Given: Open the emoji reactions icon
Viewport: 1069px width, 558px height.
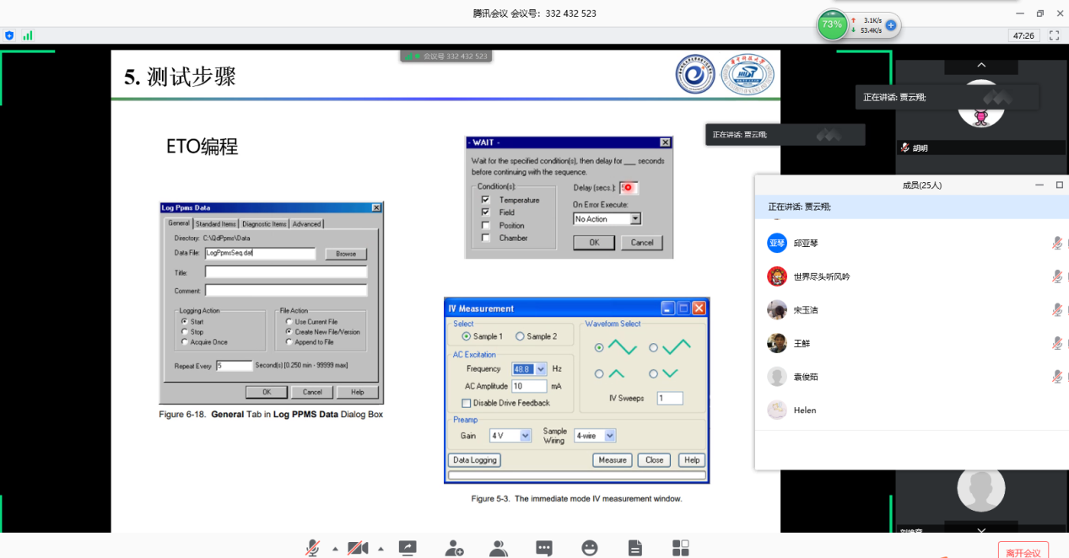Looking at the screenshot, I should [590, 548].
